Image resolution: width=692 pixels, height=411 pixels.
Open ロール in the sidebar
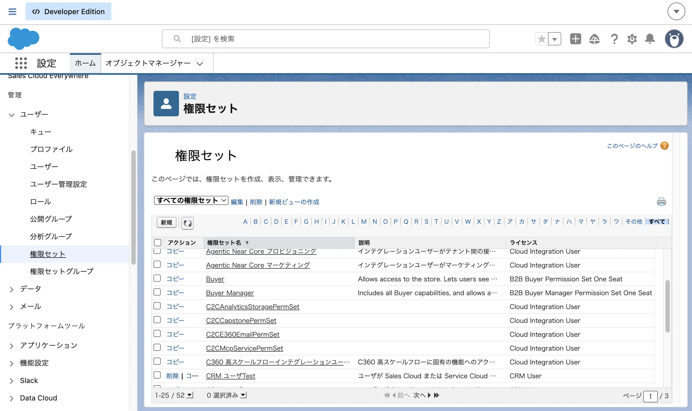point(40,202)
